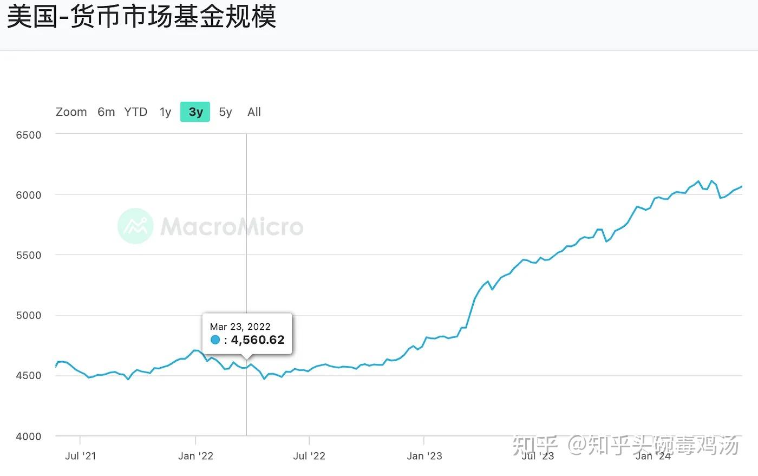Set chart range to 5y
The width and height of the screenshot is (758, 476).
(x=225, y=112)
